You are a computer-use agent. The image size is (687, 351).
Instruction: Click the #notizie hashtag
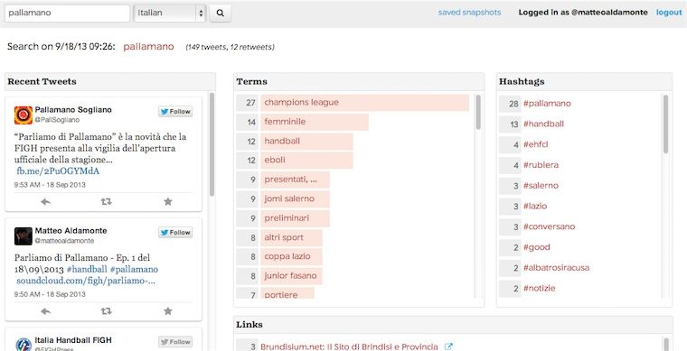point(539,289)
